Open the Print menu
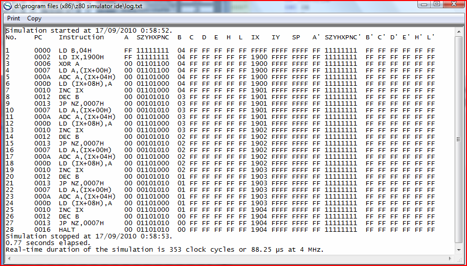The image size is (467, 266). 13,18
